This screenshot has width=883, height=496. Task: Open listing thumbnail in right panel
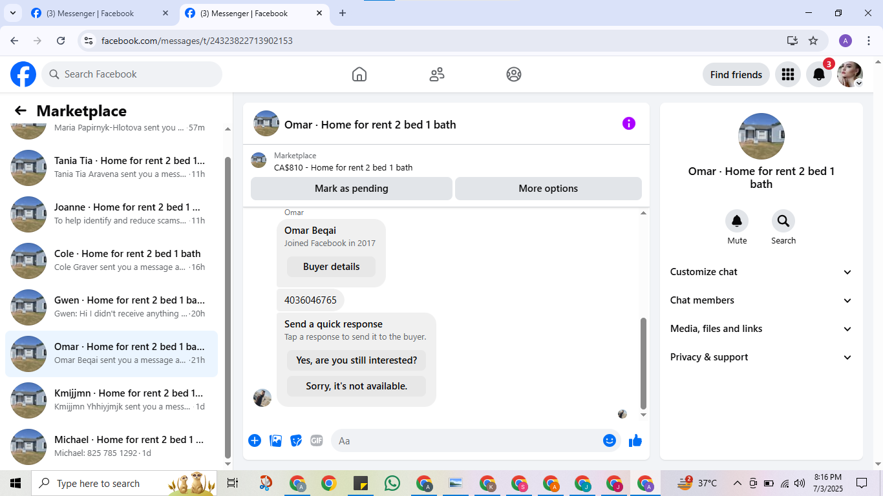coord(761,136)
